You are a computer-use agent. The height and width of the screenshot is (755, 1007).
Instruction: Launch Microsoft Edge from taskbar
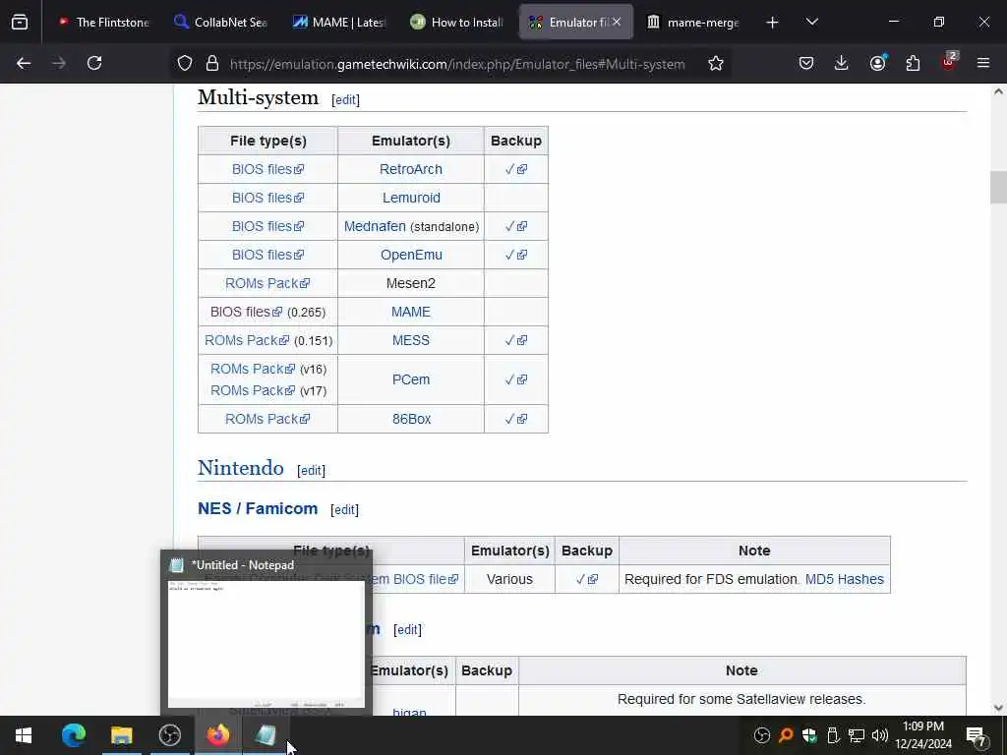pyautogui.click(x=73, y=735)
